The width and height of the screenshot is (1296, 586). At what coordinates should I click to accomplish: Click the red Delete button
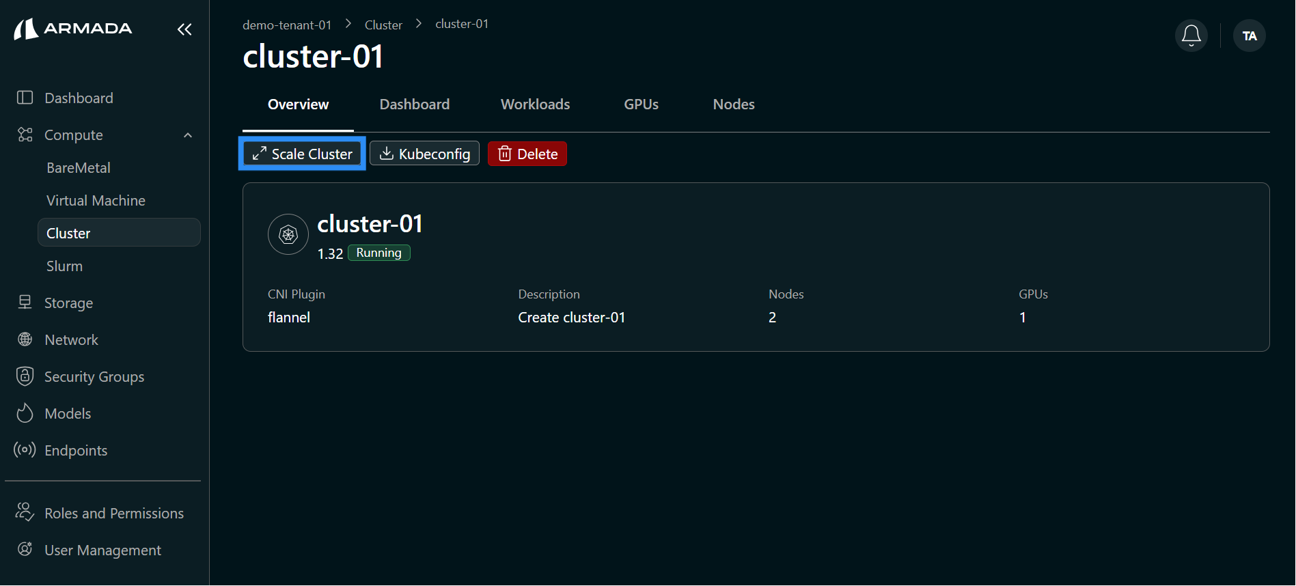pyautogui.click(x=527, y=154)
